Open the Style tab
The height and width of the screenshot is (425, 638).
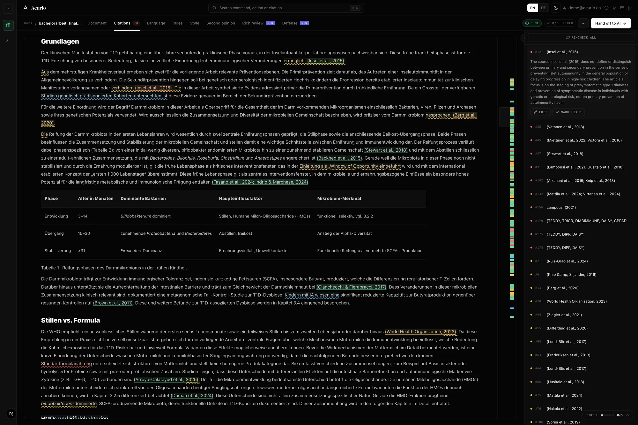pos(194,23)
